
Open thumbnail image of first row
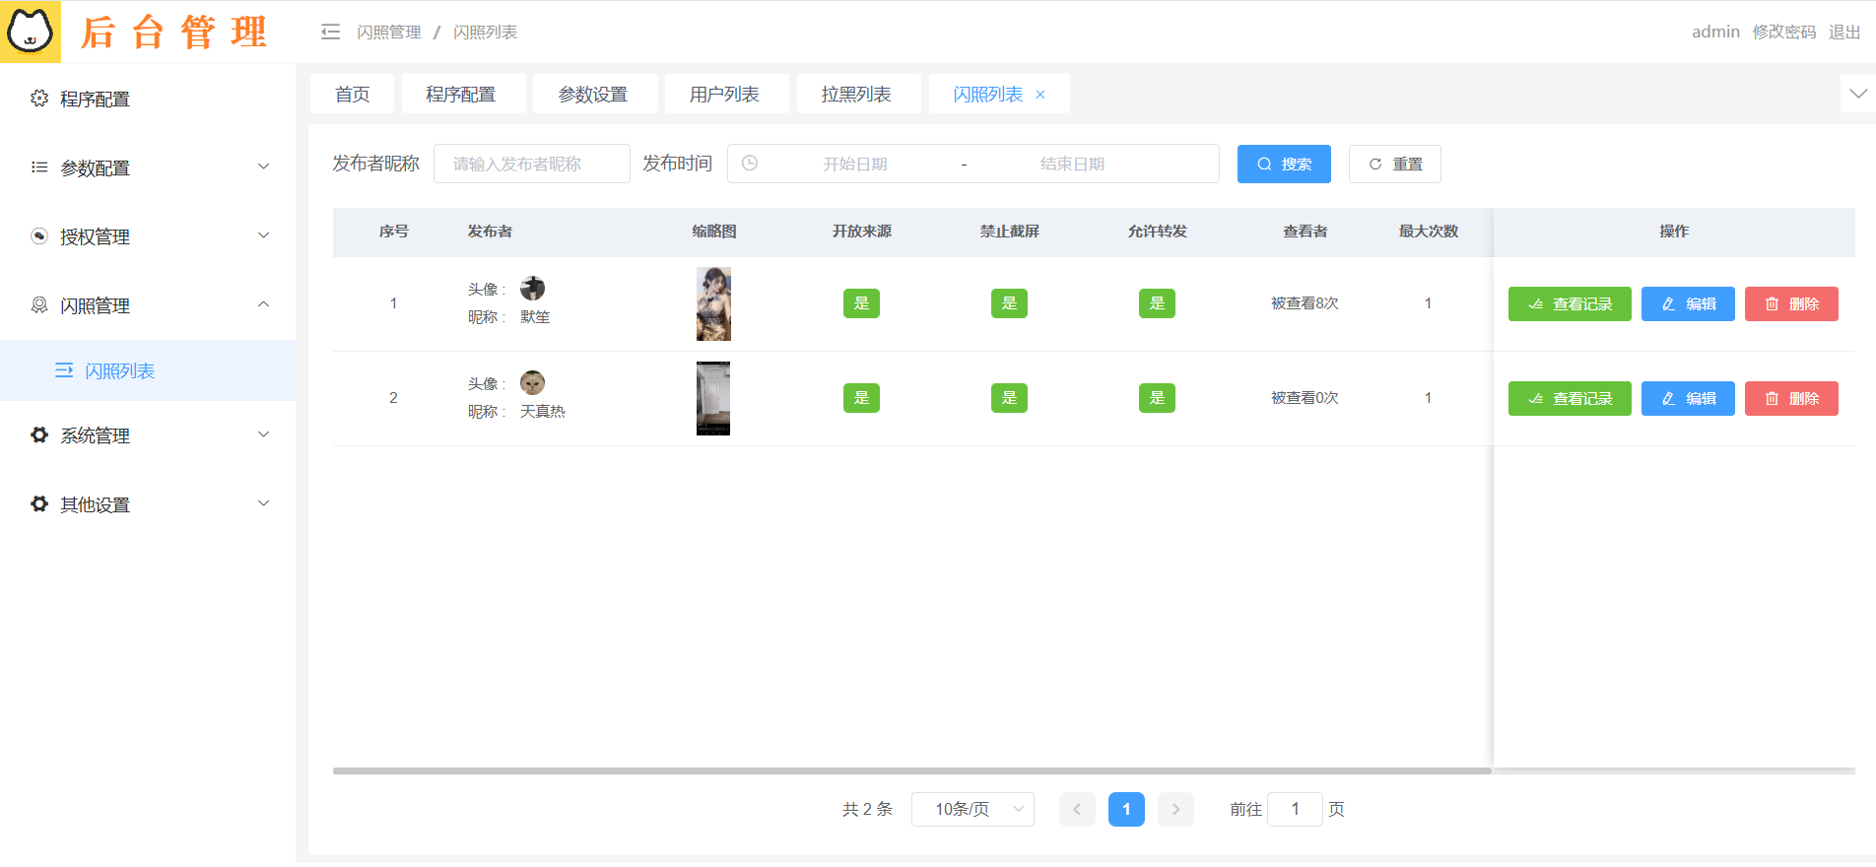[x=713, y=303]
